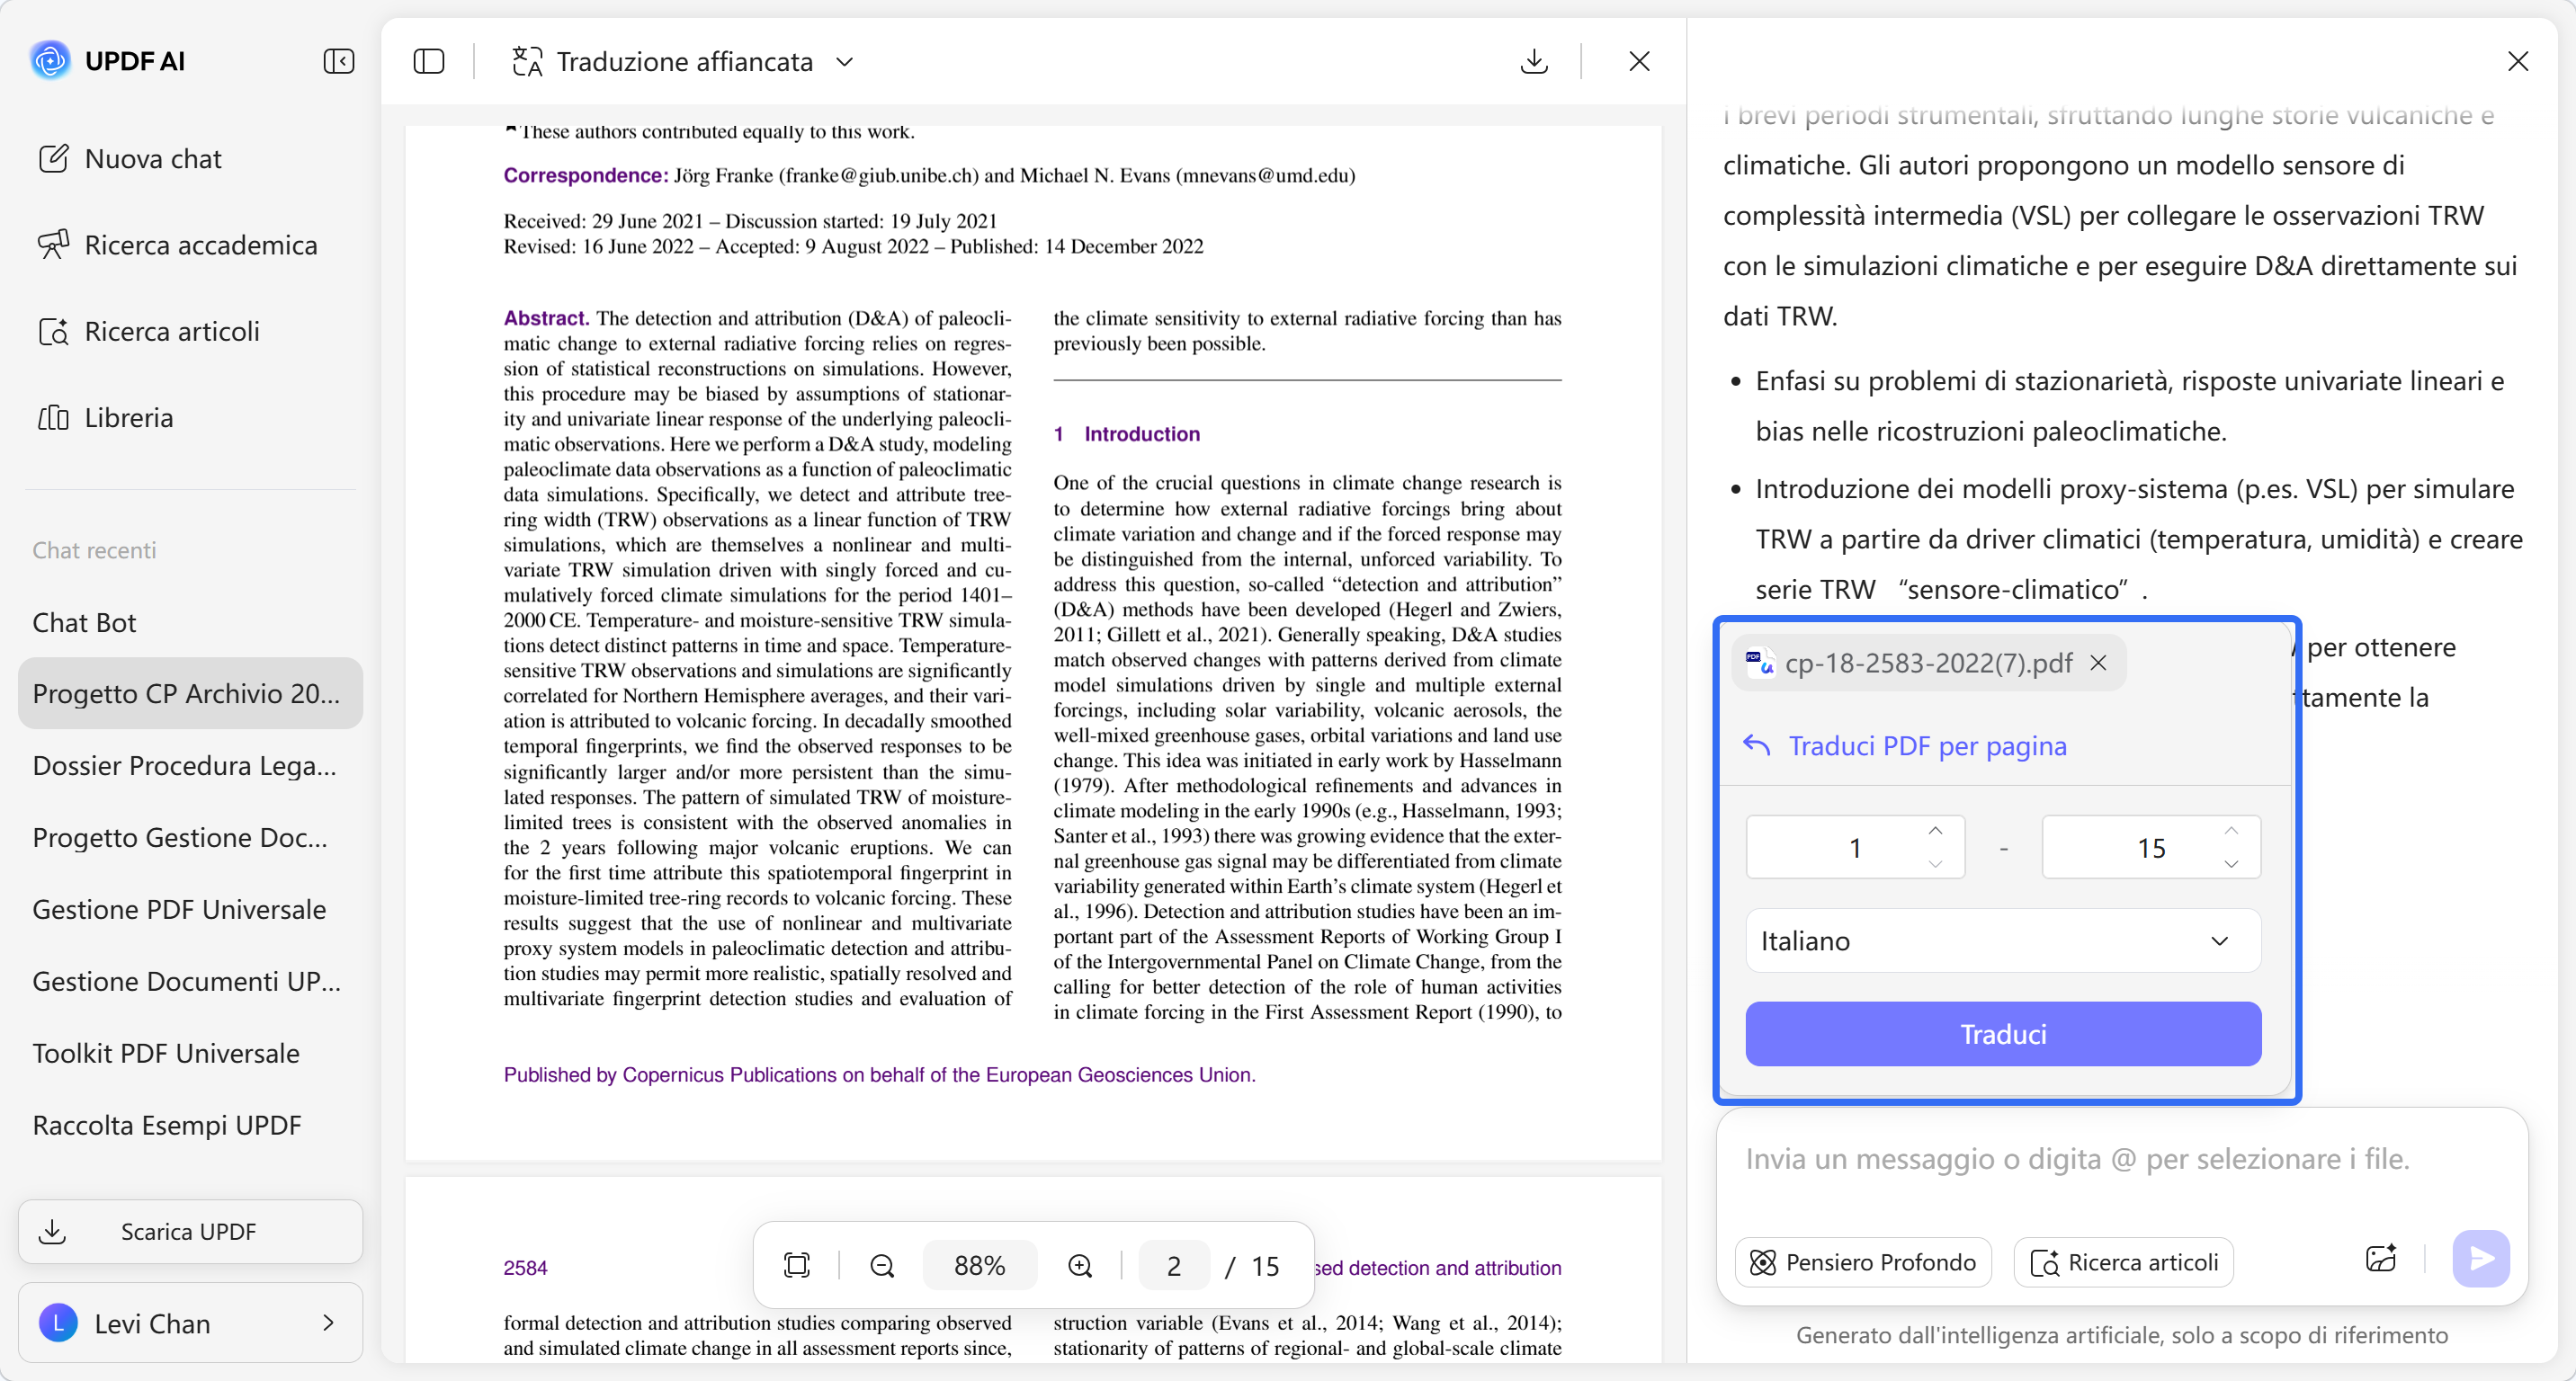The width and height of the screenshot is (2576, 1381).
Task: Go back via Traduci PDF per pagina arrow
Action: (x=1757, y=745)
